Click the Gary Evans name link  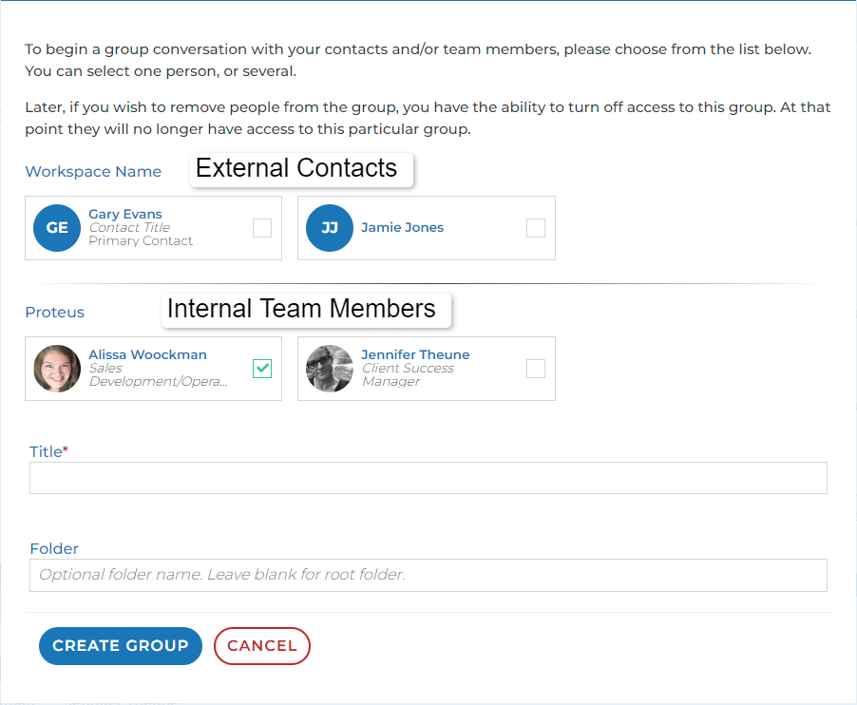pyautogui.click(x=125, y=214)
